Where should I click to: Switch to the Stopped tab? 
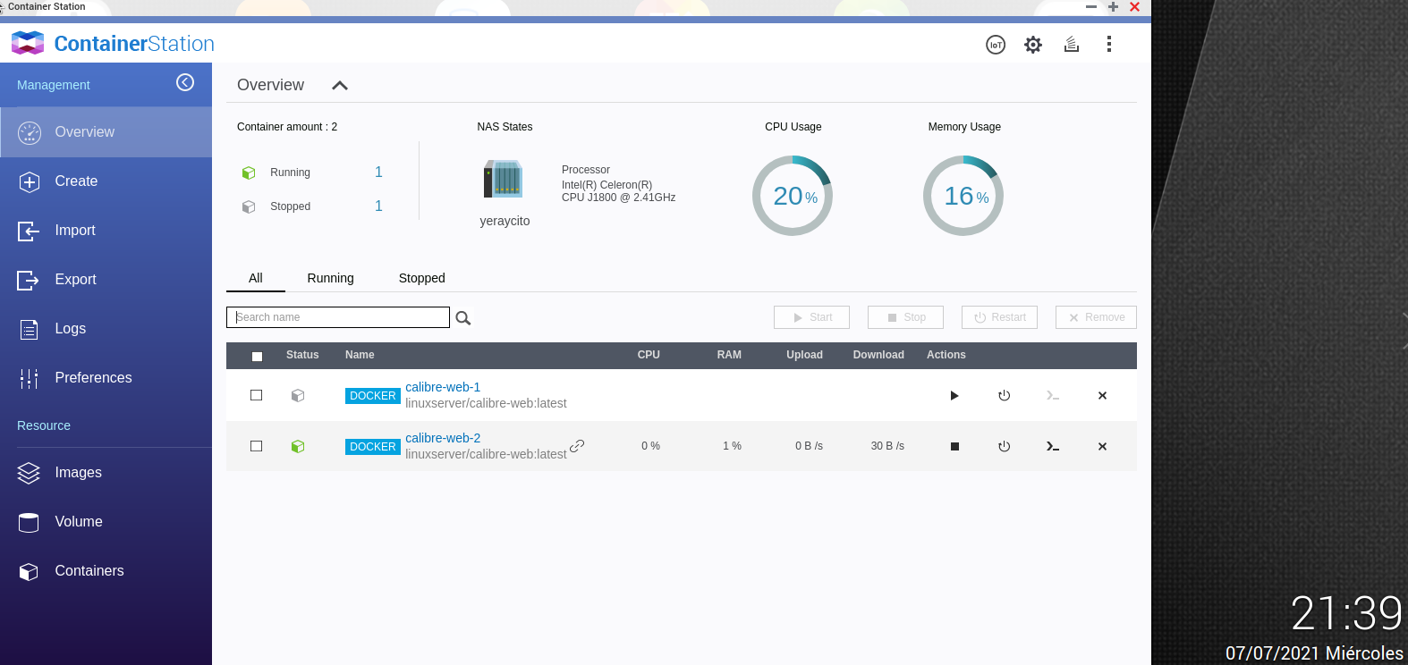[421, 278]
